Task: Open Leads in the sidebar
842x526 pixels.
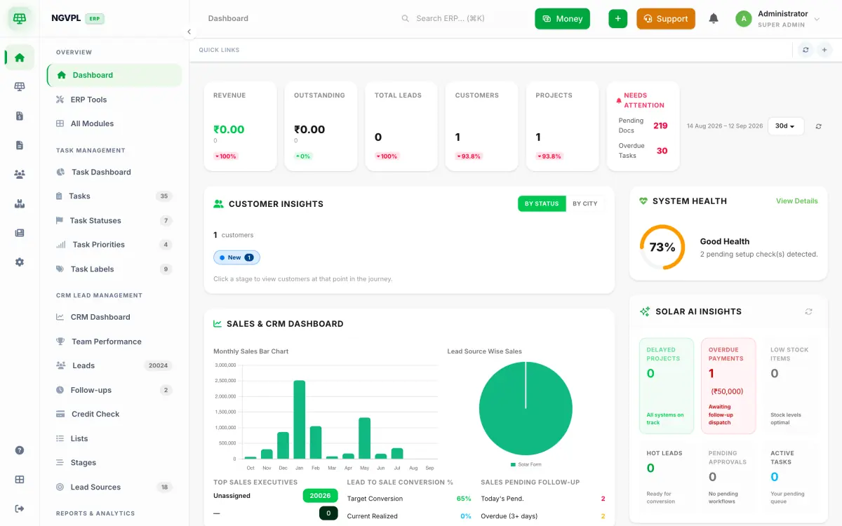Action: coord(114,365)
